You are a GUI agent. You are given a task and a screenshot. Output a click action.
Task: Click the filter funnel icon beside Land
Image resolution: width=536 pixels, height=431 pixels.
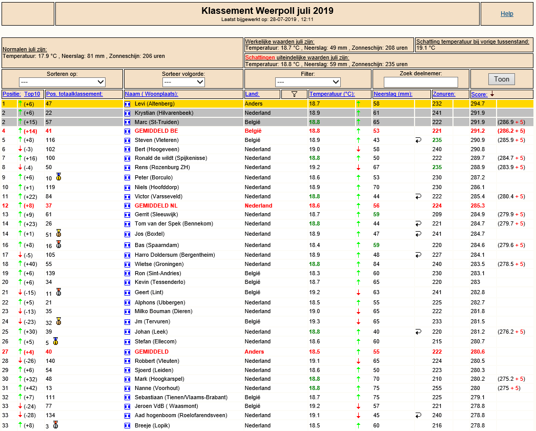294,94
